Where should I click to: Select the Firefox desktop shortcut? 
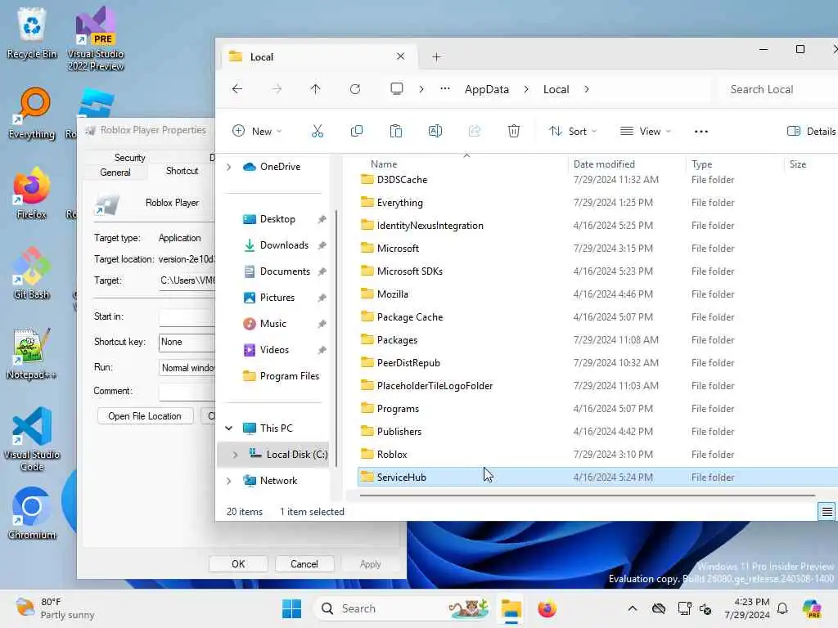pyautogui.click(x=32, y=193)
